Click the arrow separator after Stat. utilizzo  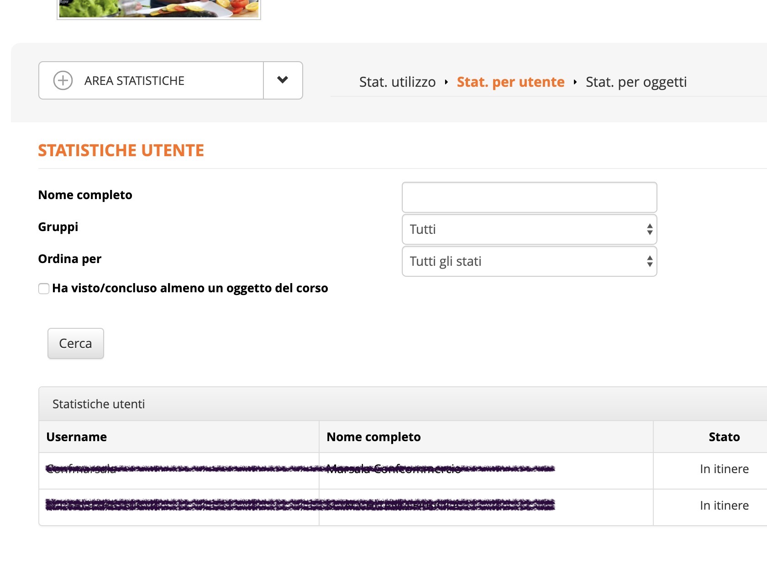(446, 82)
